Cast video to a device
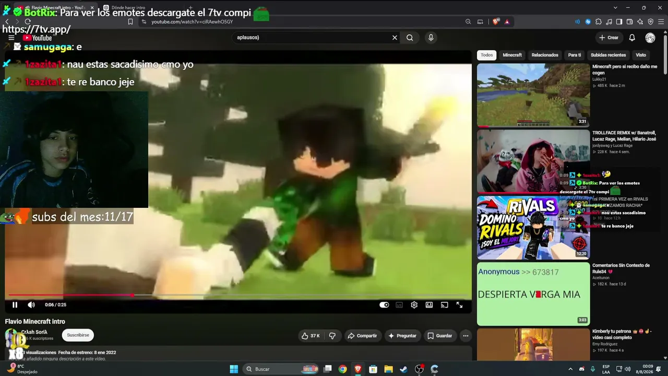This screenshot has width=668, height=376. tap(444, 305)
